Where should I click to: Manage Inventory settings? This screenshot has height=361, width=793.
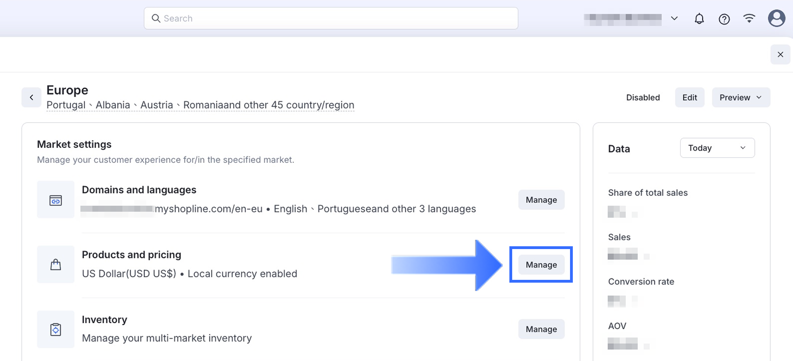[x=541, y=329]
